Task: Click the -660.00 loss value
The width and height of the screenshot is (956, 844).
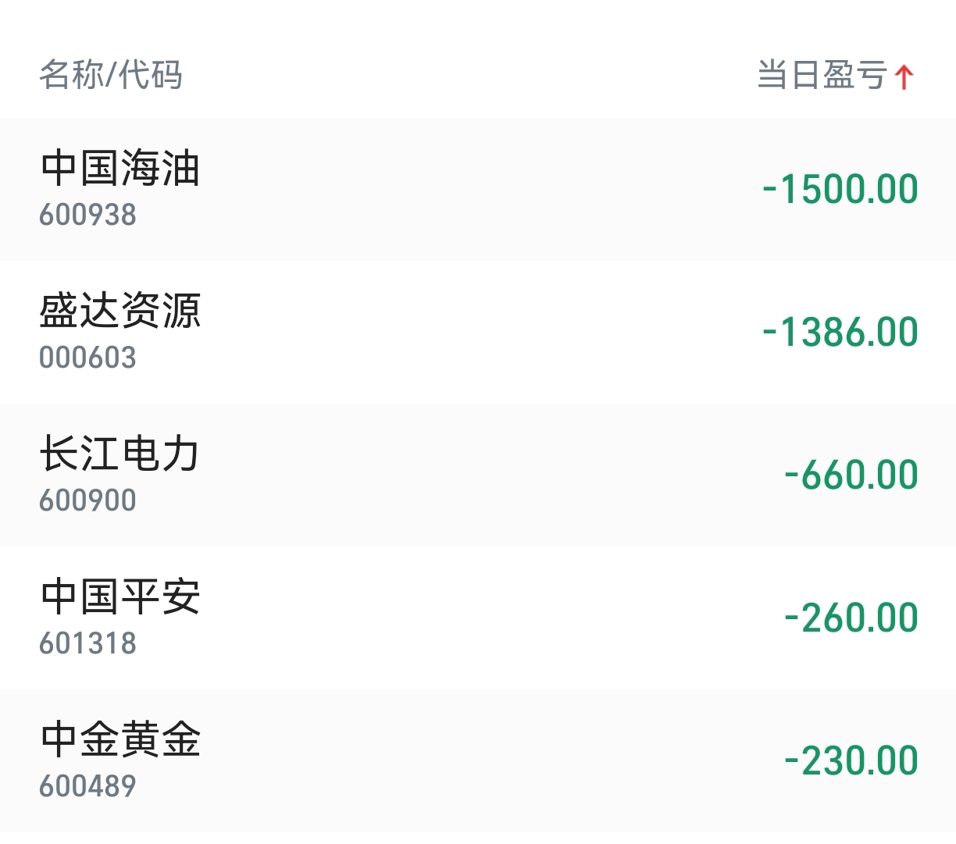Action: pos(851,475)
